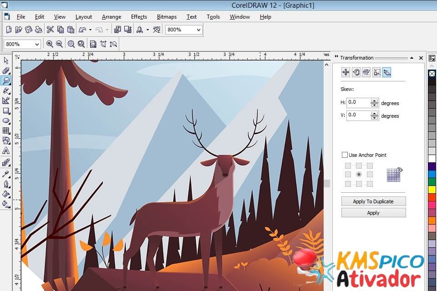Viewport: 437px width, 291px height.
Task: Select the bottom-left anchor point box
Action: tap(348, 184)
